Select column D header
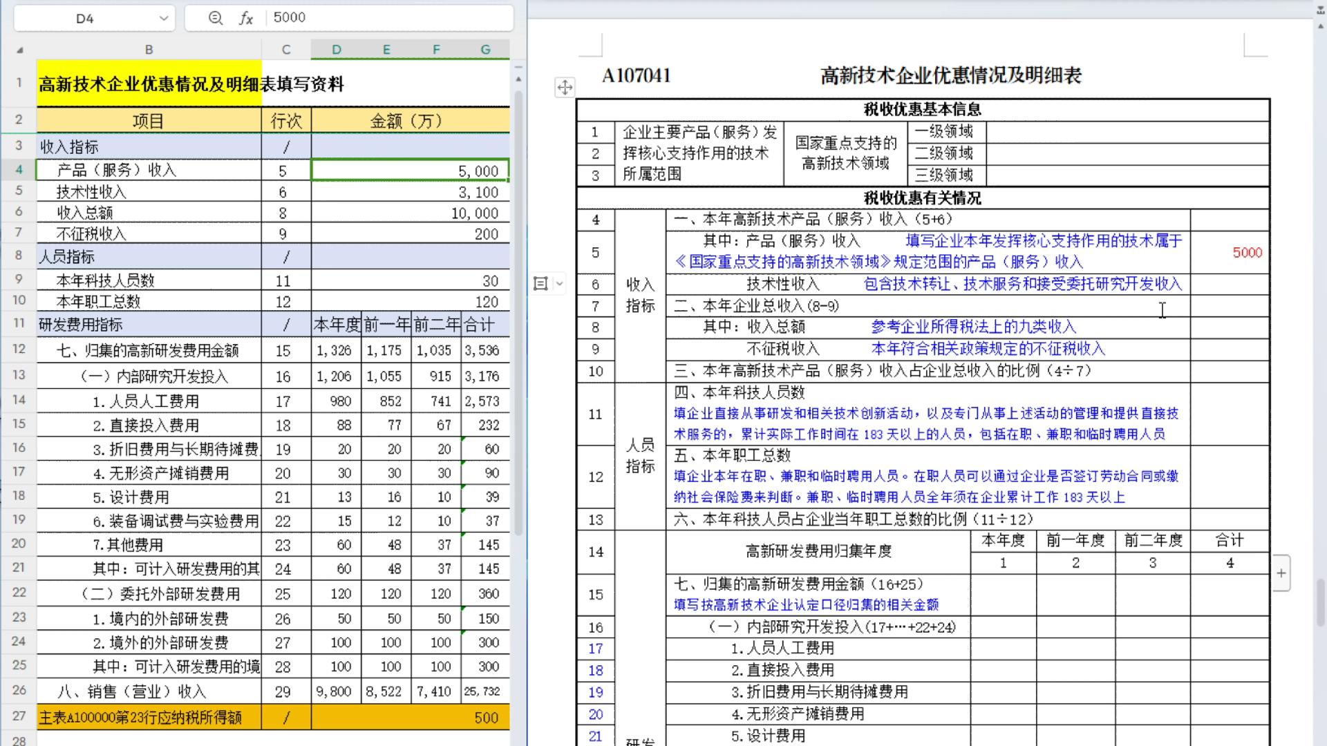The width and height of the screenshot is (1327, 746). (337, 50)
